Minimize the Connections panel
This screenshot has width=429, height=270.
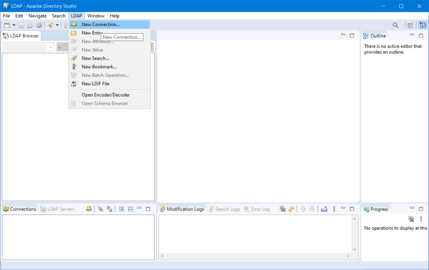pos(140,208)
